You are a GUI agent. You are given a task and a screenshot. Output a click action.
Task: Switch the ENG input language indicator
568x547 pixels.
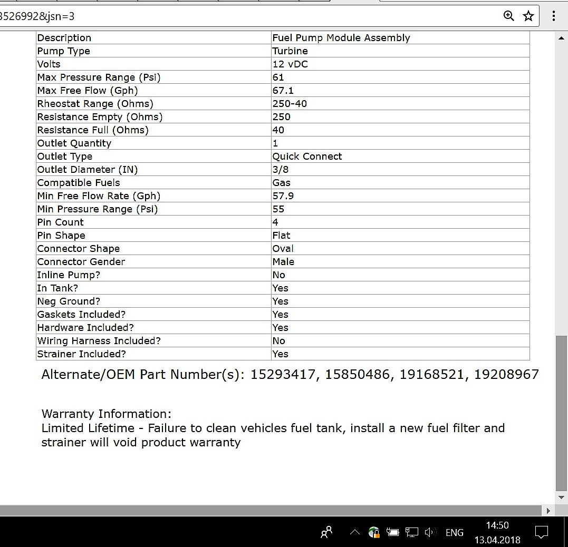point(454,532)
